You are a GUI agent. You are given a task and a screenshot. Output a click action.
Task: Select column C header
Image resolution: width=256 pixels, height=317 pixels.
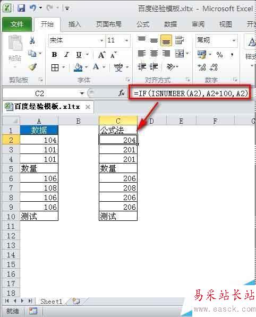(118, 121)
